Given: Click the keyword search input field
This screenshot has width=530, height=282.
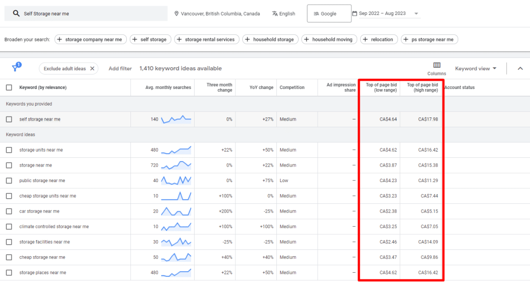Looking at the screenshot, I should coord(86,13).
